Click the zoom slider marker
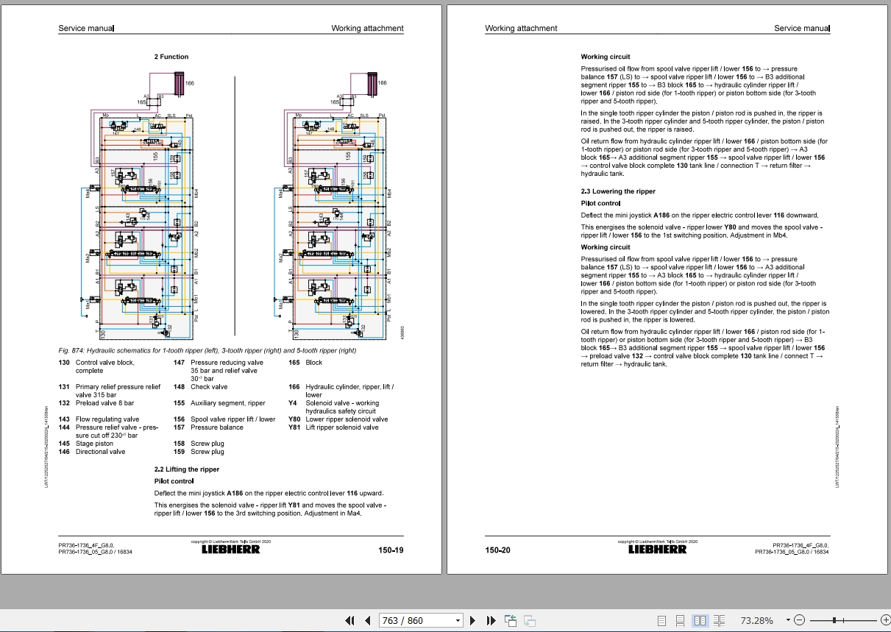 pos(834,620)
